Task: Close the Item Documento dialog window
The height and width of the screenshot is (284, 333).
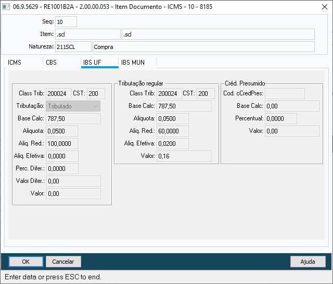Action: 325,7
